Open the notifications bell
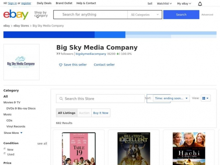Screen dimensions: 220x165 [200, 4]
